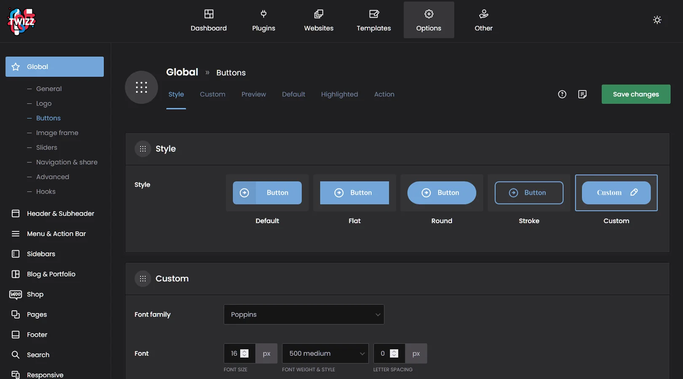Open the Search settings section

coord(38,355)
